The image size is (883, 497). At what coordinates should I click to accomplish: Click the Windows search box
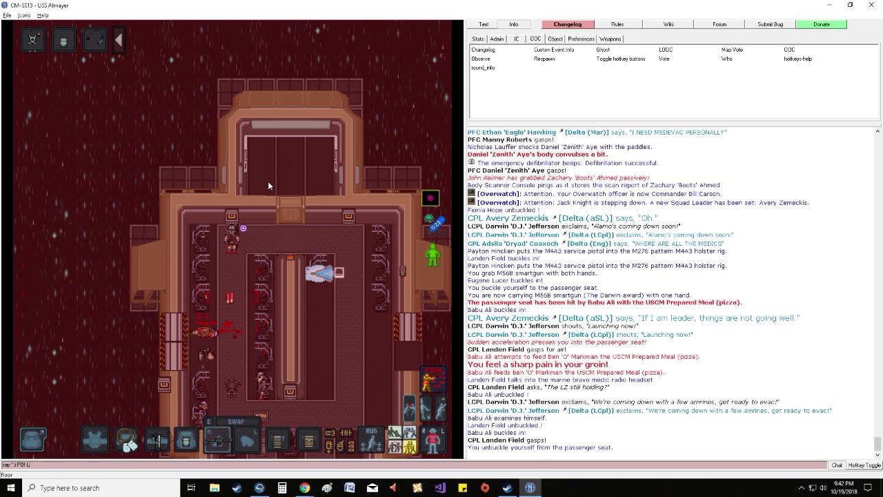[102, 488]
